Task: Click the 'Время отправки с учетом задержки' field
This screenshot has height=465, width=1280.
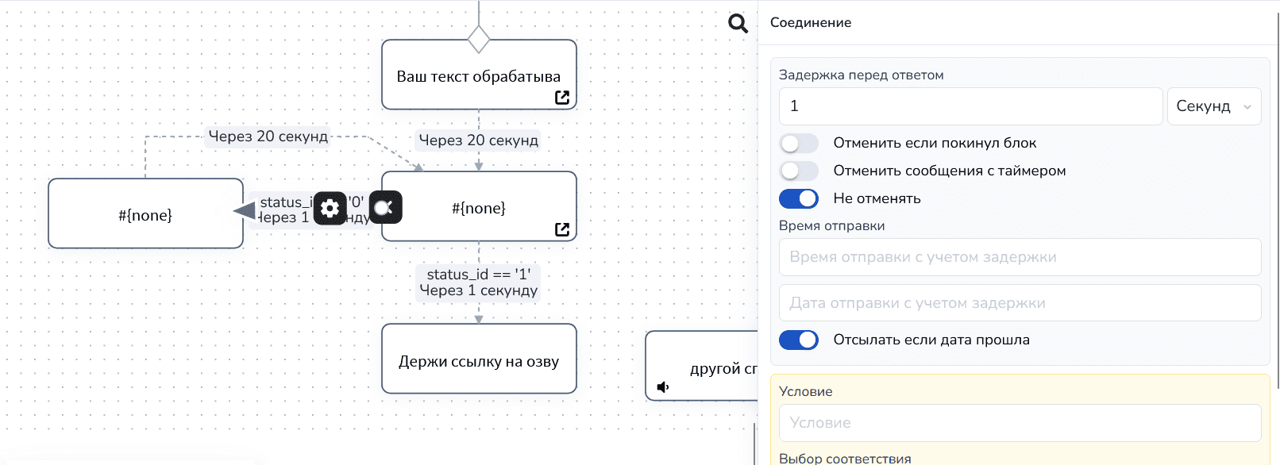Action: click(1020, 258)
